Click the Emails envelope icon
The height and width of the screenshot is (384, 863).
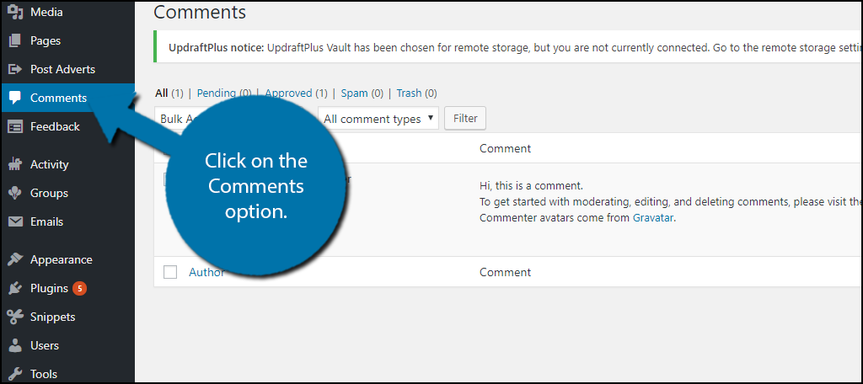tap(15, 221)
